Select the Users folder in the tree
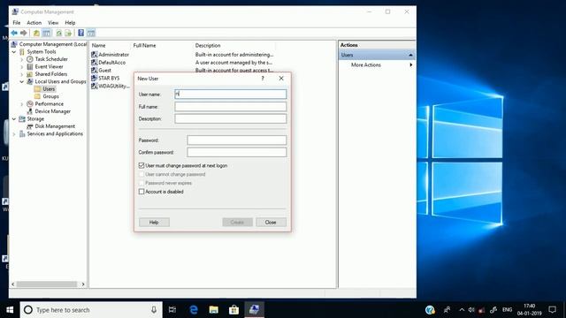 (49, 88)
